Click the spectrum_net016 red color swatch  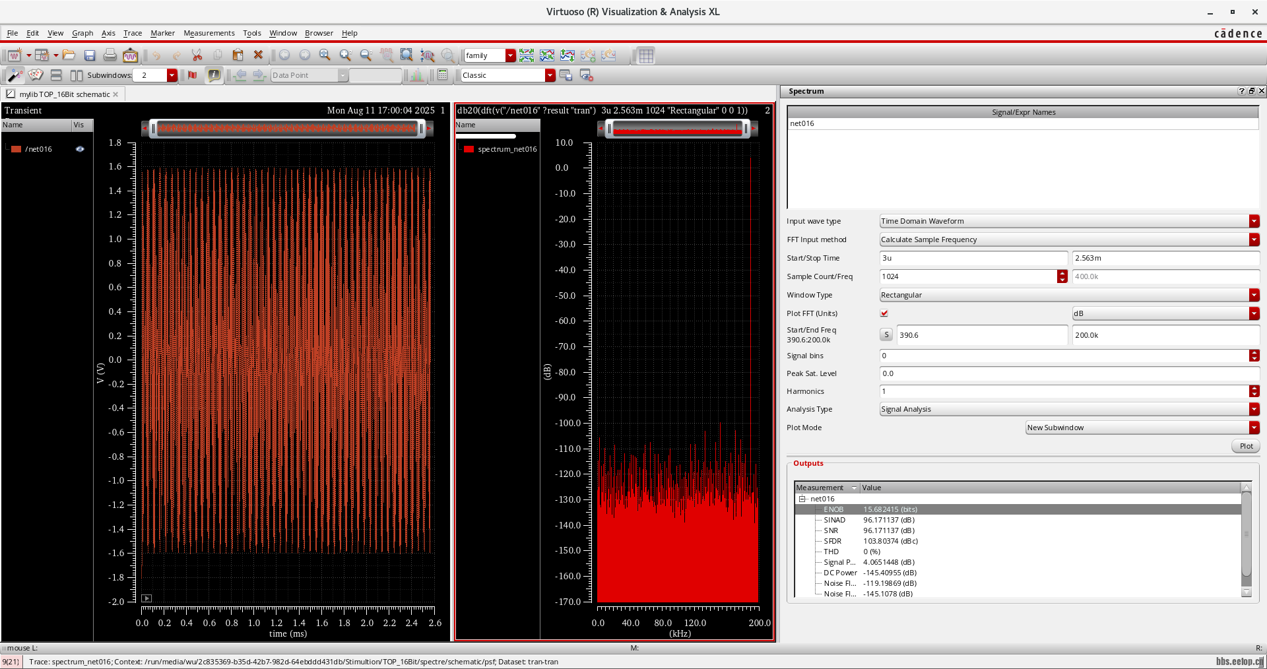469,149
